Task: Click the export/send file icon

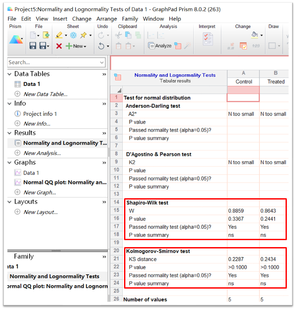Action: point(46,35)
